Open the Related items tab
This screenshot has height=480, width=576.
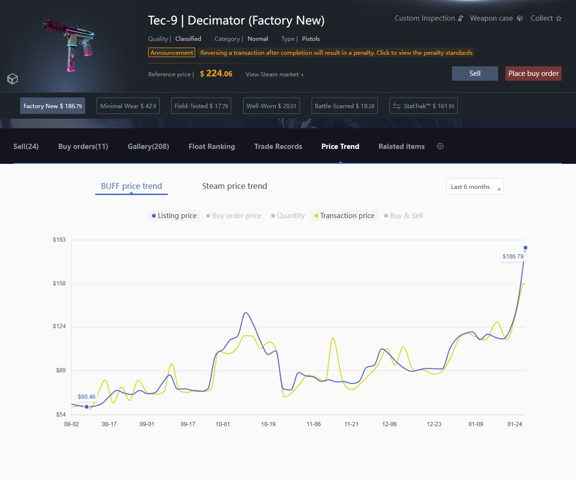(x=401, y=147)
